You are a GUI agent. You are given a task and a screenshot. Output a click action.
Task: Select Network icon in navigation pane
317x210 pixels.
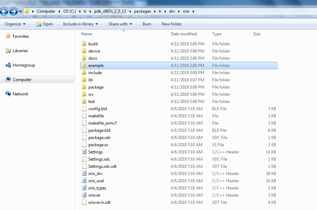point(8,94)
